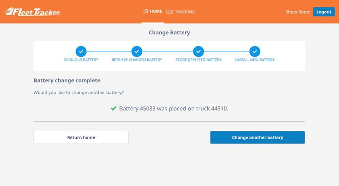Viewport: 339px width, 186px height.
Task: Click the Show Room link
Action: point(298,12)
